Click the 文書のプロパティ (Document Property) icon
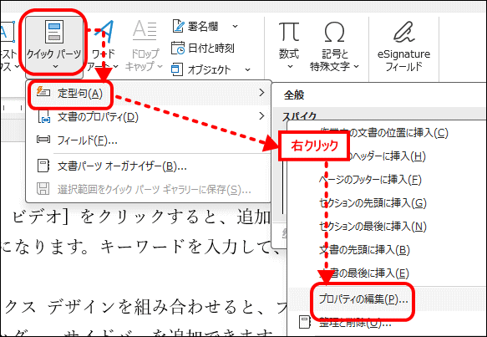 click(x=43, y=117)
